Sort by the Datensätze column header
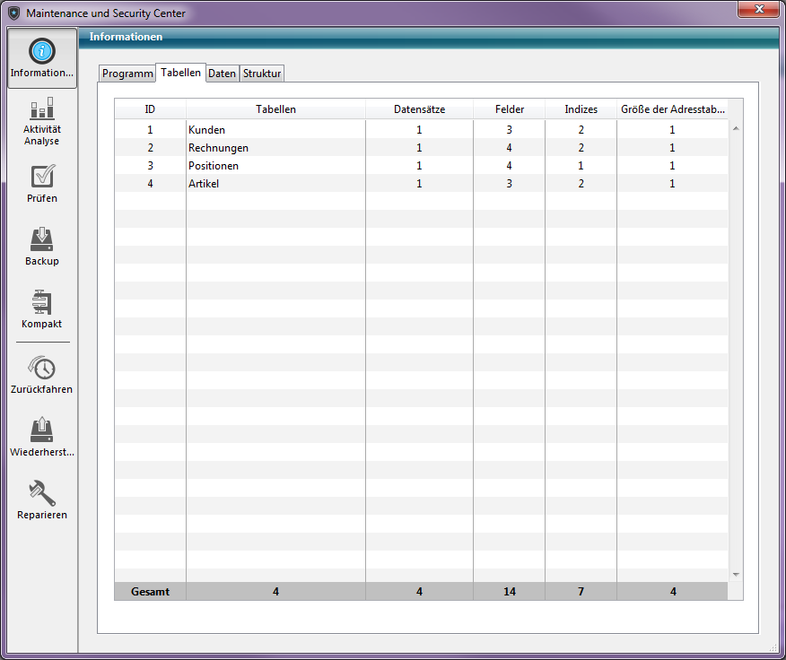 click(419, 109)
